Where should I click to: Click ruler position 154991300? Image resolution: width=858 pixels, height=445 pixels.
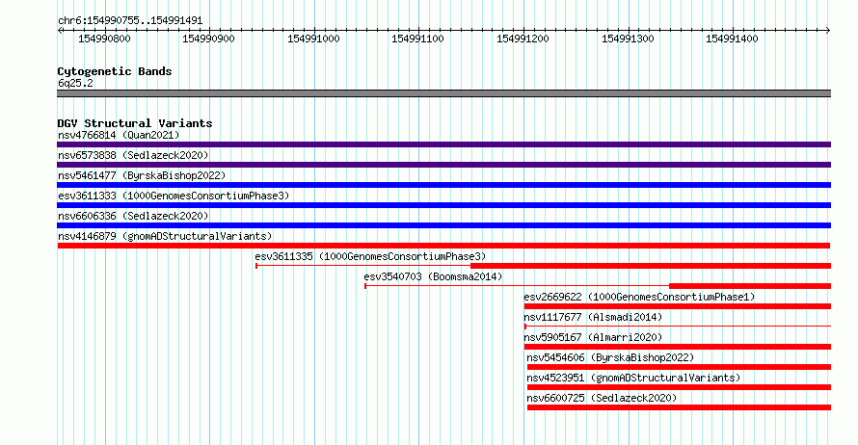coord(628,39)
